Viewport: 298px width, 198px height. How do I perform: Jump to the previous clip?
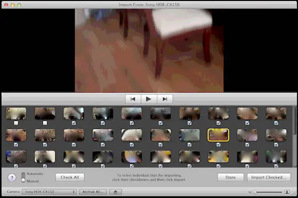(x=133, y=99)
